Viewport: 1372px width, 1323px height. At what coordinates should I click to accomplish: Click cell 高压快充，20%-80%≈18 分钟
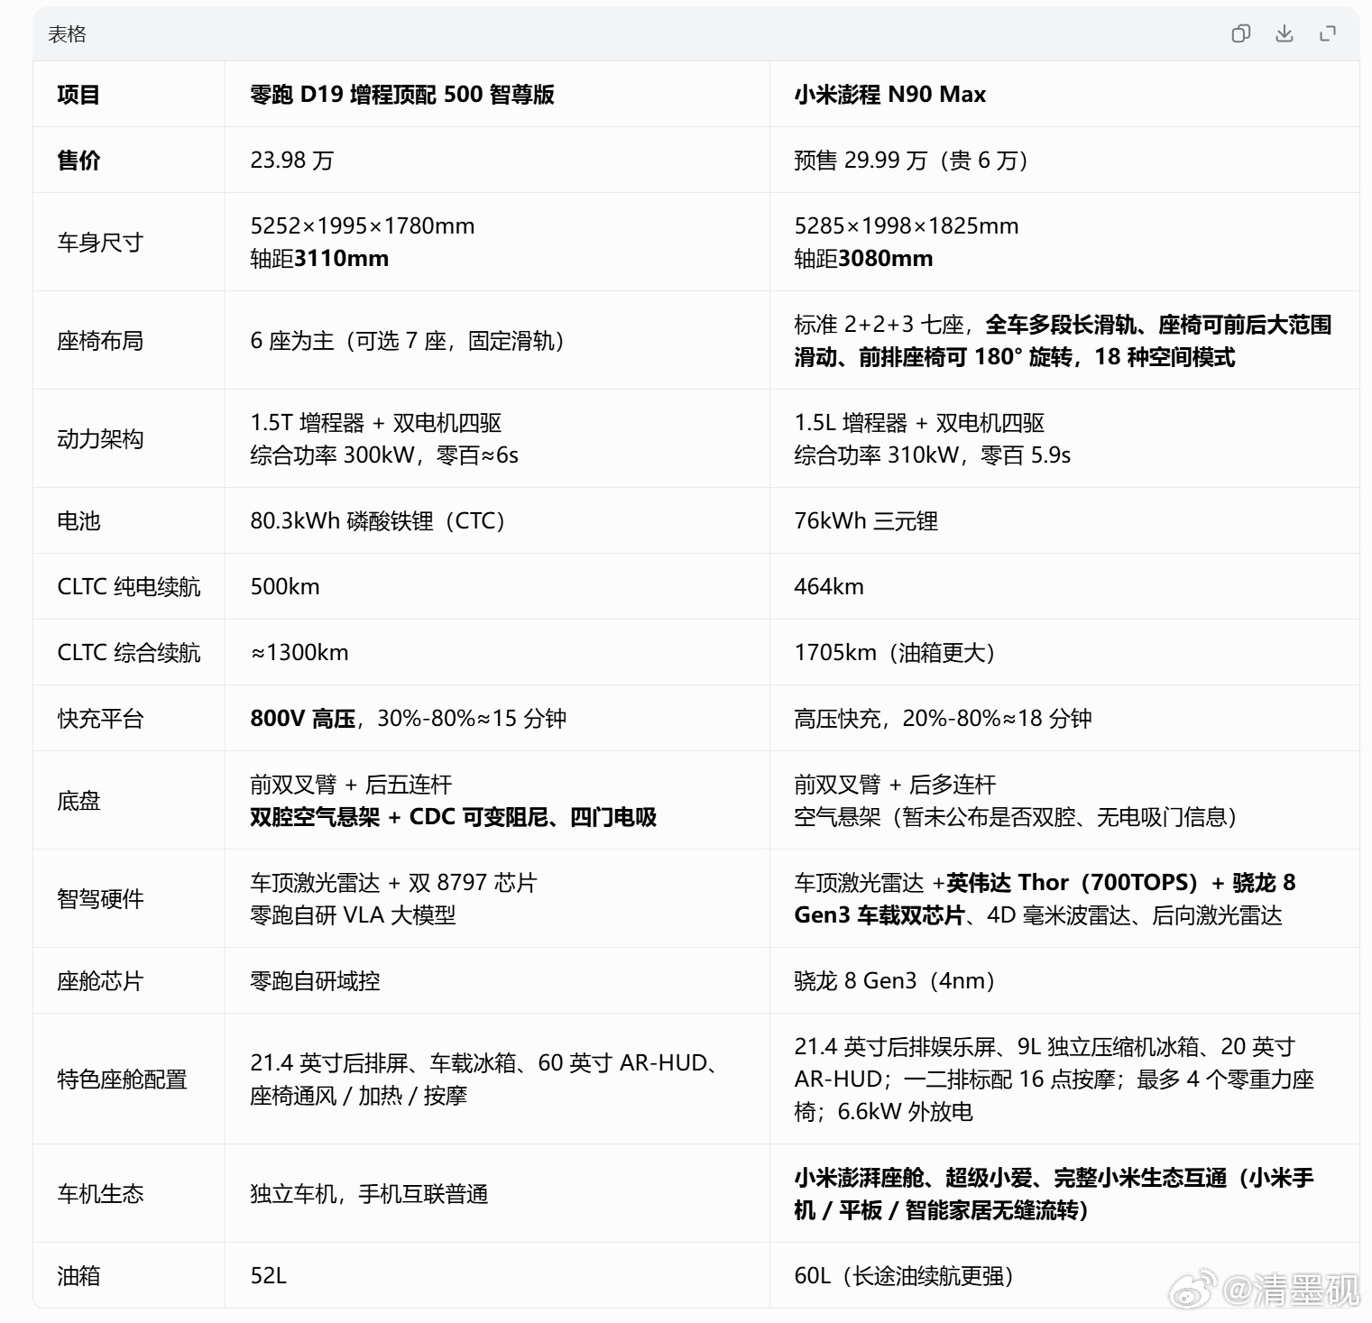[944, 719]
